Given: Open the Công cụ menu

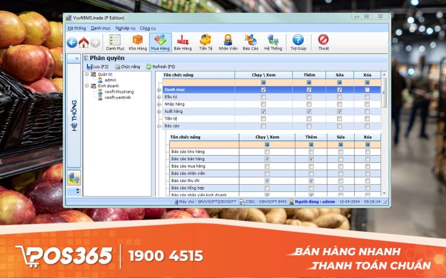Looking at the screenshot, I should (x=148, y=28).
